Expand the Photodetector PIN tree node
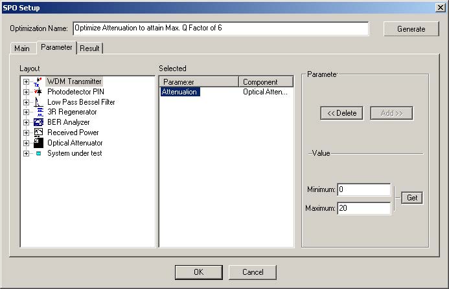 (x=26, y=92)
